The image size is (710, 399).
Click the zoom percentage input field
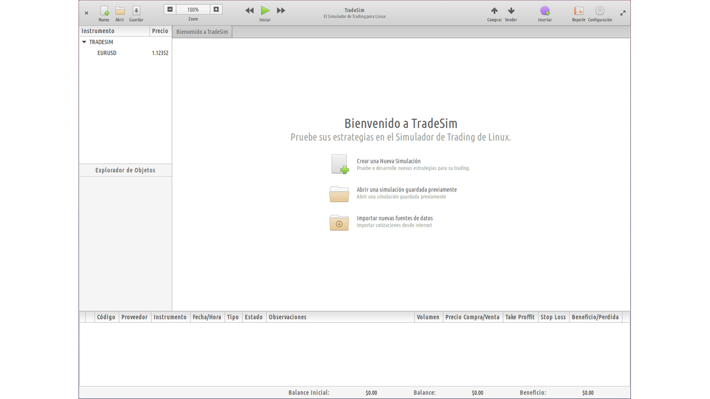(193, 9)
